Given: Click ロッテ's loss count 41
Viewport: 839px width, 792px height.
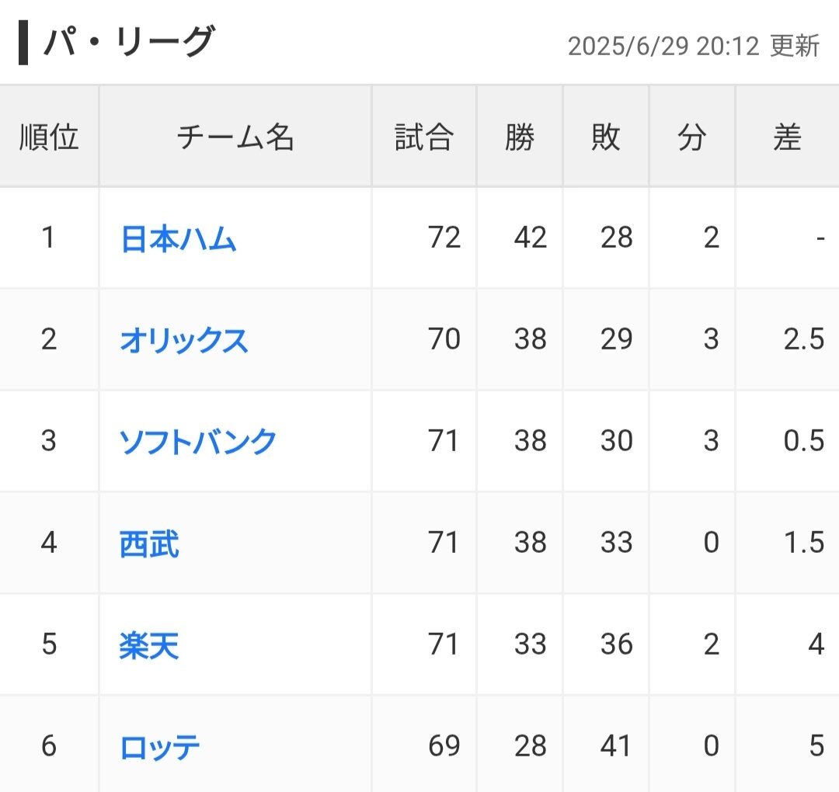Looking at the screenshot, I should [616, 746].
